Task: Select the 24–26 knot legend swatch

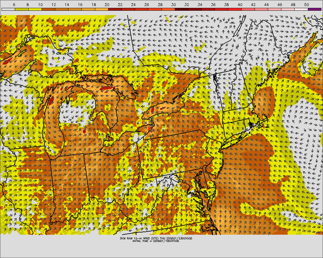Action: click(x=142, y=9)
